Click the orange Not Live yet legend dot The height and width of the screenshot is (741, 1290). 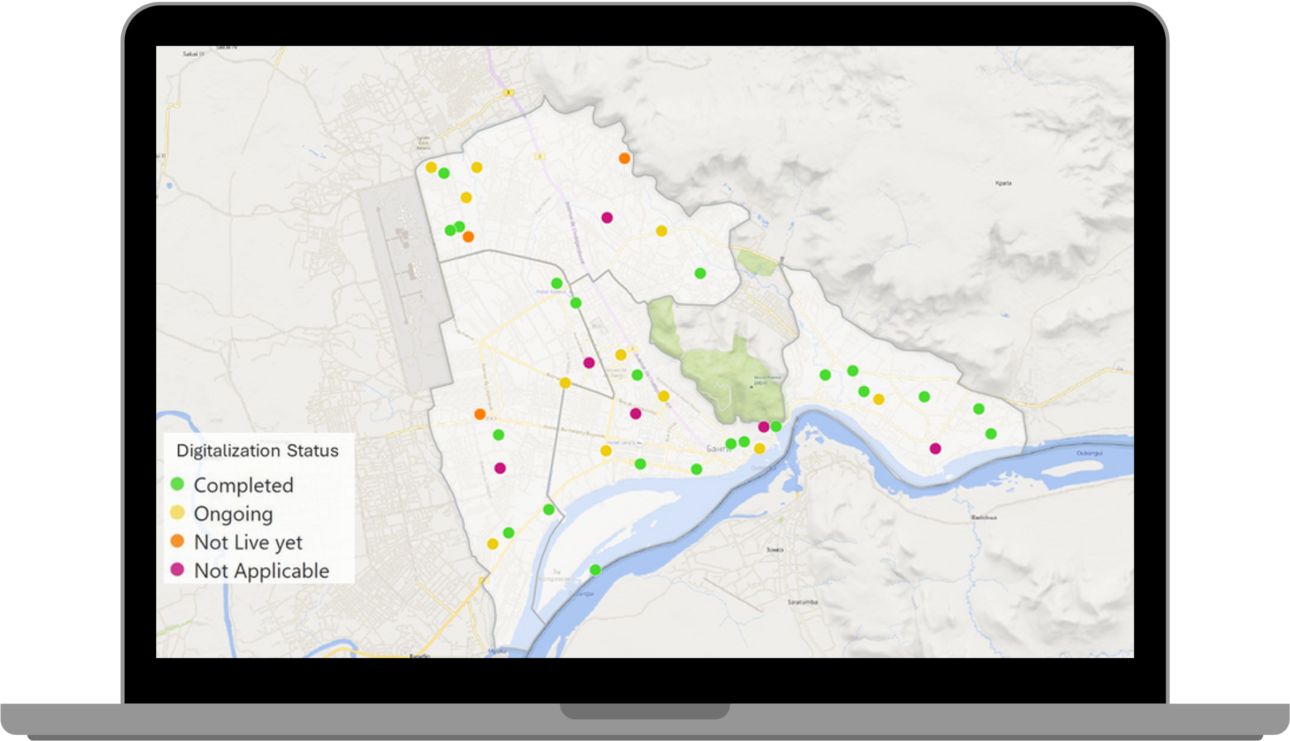tap(177, 541)
